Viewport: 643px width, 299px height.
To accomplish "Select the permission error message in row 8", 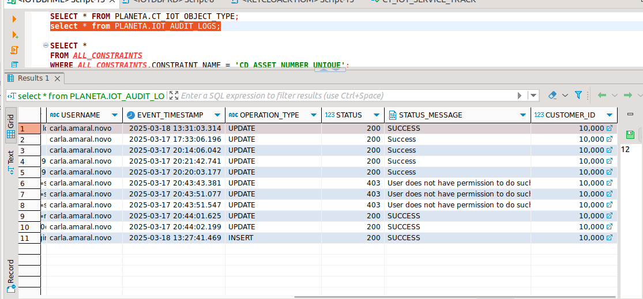I will coord(458,205).
